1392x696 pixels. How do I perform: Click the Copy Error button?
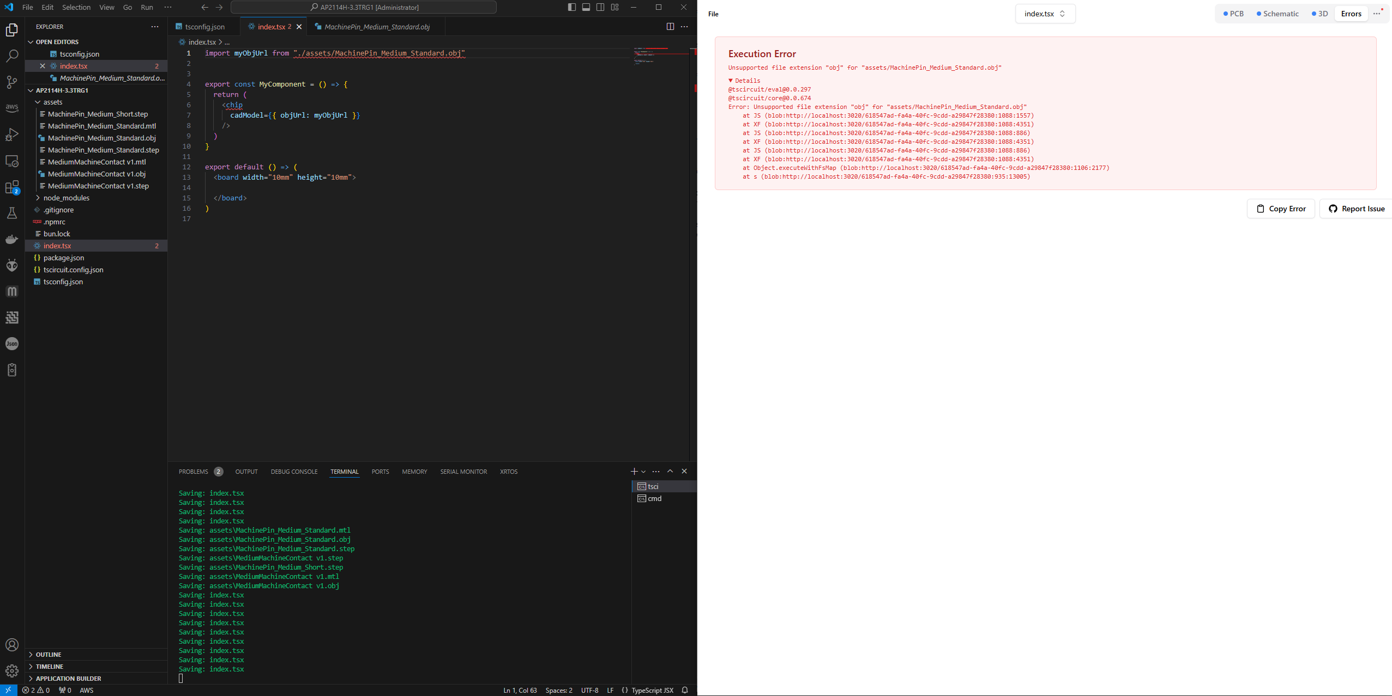(x=1281, y=209)
